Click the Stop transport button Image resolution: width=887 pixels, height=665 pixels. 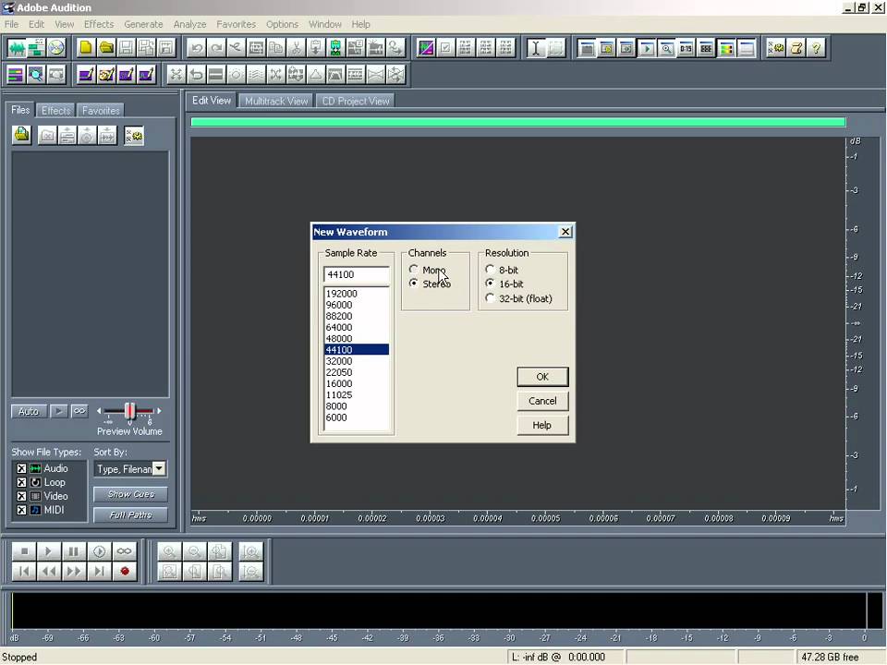[24, 550]
